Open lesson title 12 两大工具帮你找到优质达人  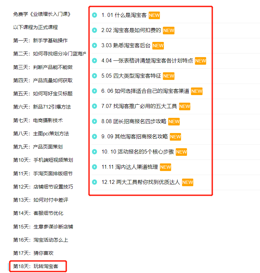coord(141,182)
